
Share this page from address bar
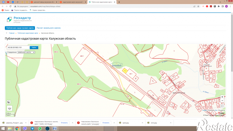pos(194,6)
